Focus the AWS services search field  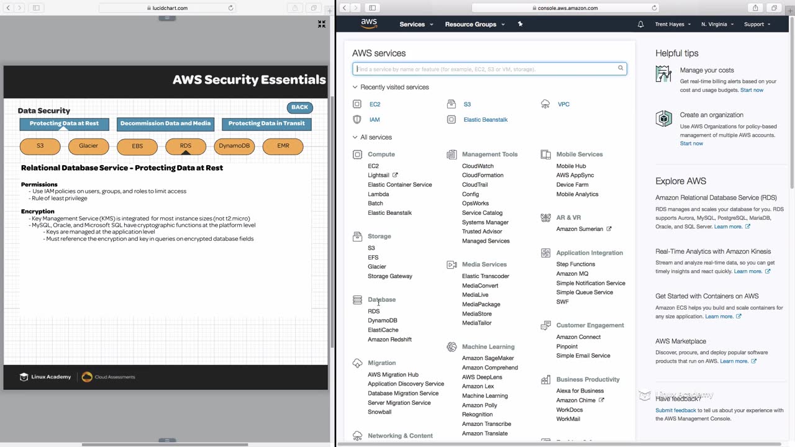pos(489,69)
